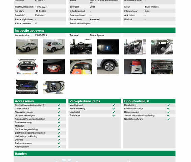
Task: Click the Thuislader item text
Action: tap(75, 115)
